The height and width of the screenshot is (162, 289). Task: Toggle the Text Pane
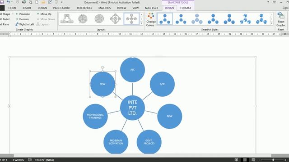tap(4, 24)
